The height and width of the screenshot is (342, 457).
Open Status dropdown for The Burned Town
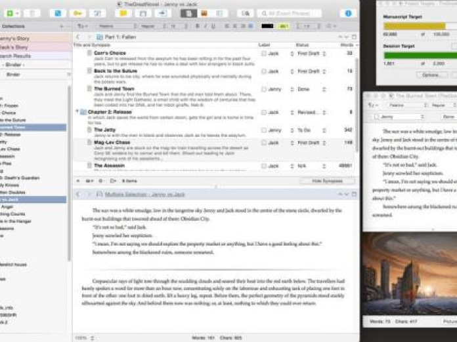tap(311, 89)
